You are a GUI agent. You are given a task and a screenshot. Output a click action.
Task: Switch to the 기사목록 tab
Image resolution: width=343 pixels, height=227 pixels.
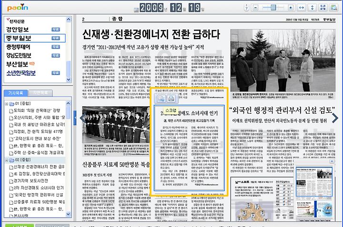coord(16,93)
